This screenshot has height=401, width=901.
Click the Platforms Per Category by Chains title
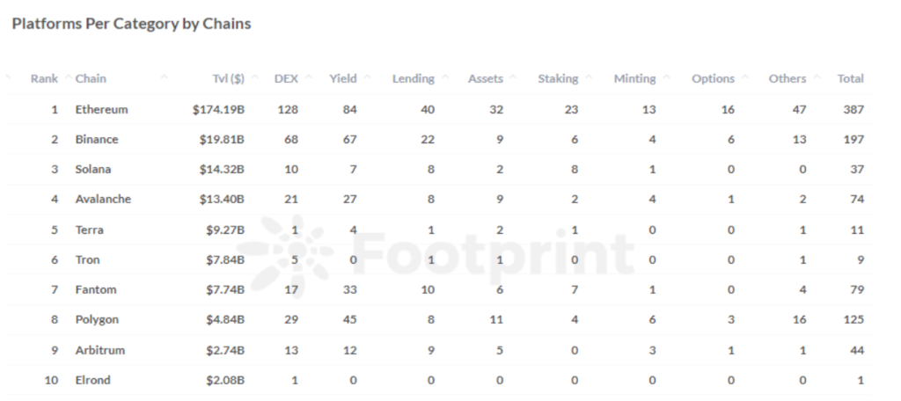pos(131,24)
